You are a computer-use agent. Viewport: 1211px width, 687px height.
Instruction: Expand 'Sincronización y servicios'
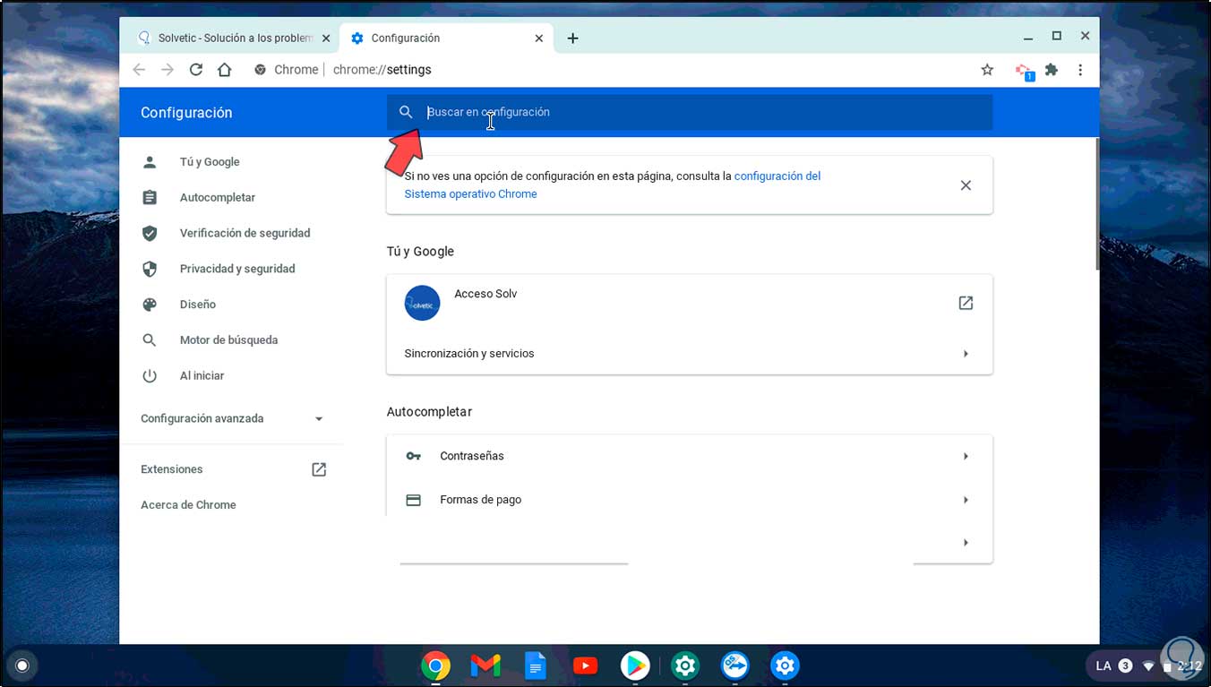690,354
